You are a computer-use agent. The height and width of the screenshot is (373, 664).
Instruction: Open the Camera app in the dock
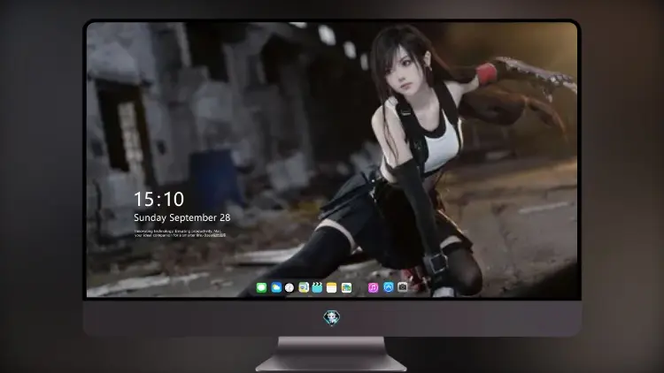[402, 287]
